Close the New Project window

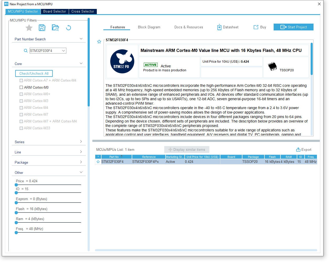pyautogui.click(x=319, y=4)
